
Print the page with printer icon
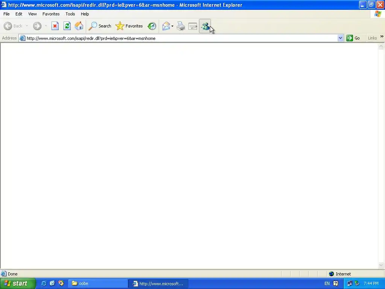181,26
